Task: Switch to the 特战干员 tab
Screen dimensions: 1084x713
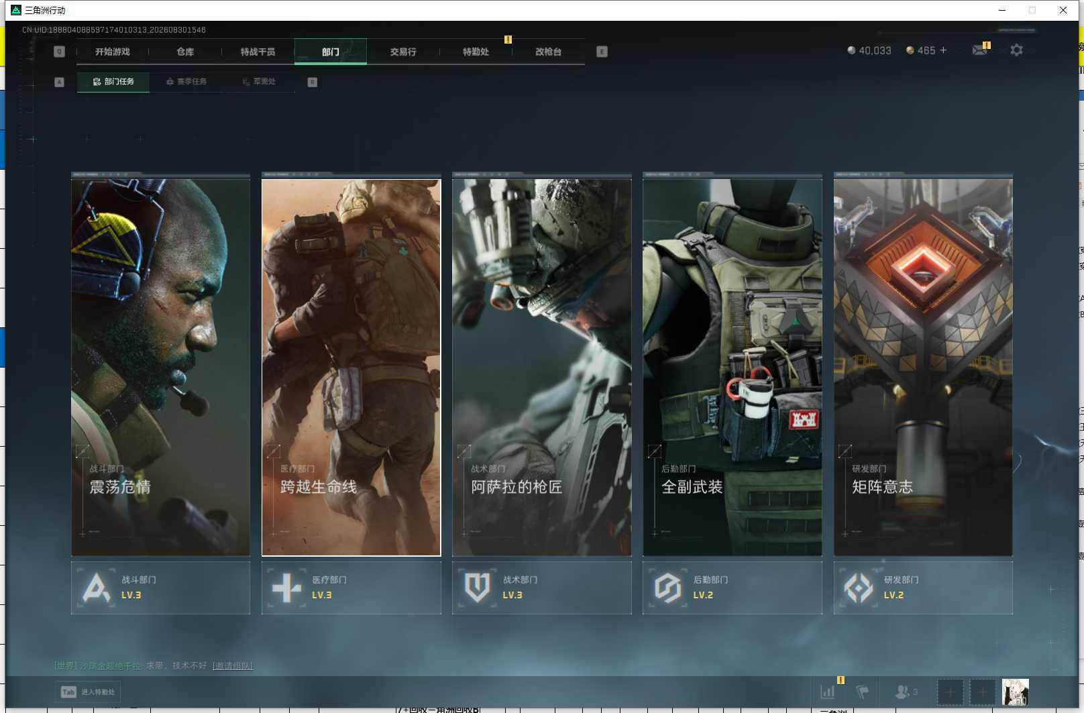Action: pyautogui.click(x=258, y=52)
